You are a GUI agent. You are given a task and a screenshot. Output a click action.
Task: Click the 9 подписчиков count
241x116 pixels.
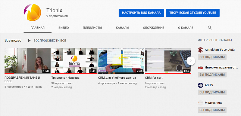click(57, 16)
